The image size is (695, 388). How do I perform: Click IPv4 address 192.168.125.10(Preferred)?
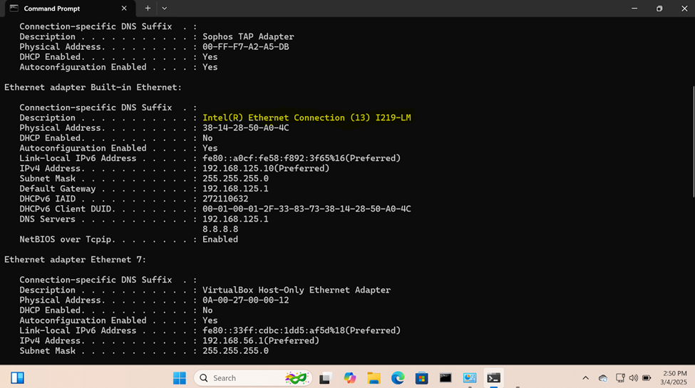266,169
